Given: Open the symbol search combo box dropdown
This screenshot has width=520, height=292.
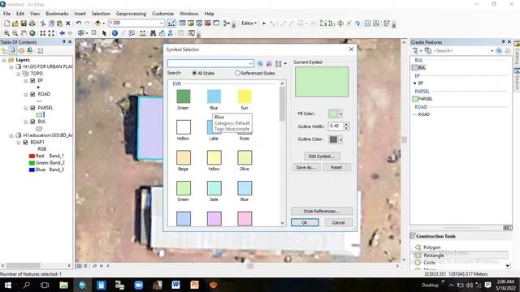Looking at the screenshot, I should pos(251,63).
